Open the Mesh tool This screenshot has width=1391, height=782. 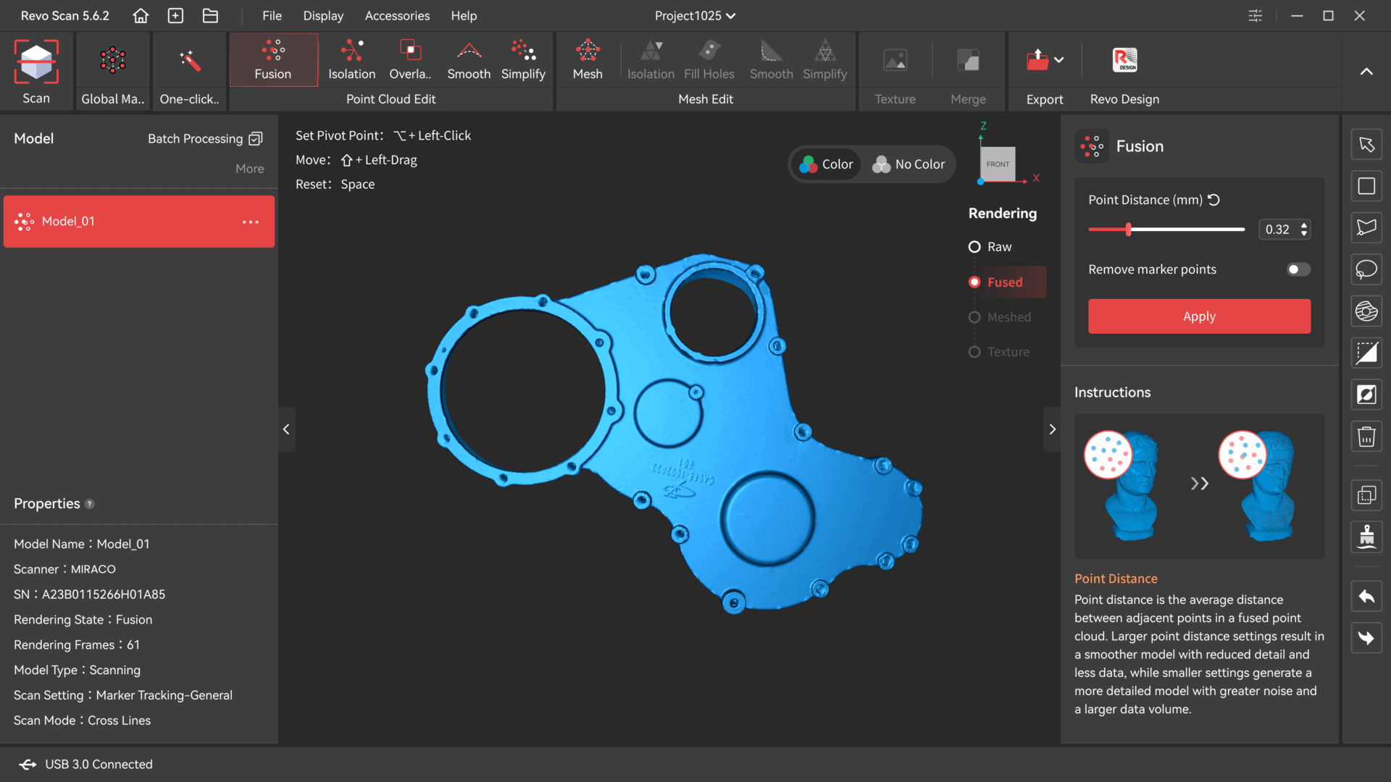pyautogui.click(x=587, y=60)
